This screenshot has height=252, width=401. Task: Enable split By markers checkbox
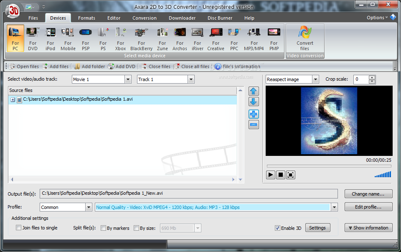tap(103, 228)
